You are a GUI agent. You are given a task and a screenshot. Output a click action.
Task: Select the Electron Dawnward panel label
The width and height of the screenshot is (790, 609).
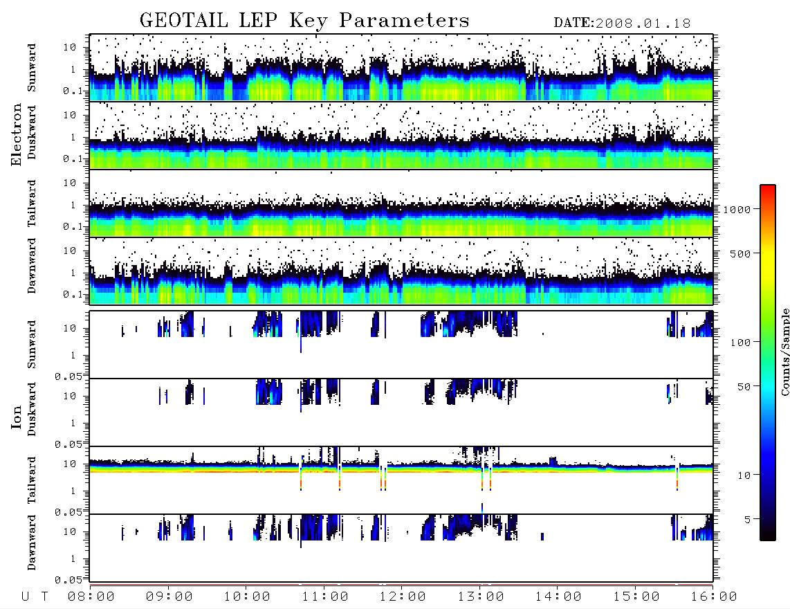[32, 266]
